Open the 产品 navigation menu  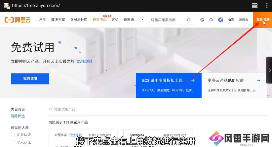click(x=43, y=20)
